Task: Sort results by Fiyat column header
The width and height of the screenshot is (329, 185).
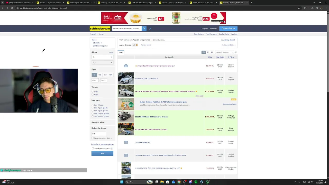Action: point(210,57)
